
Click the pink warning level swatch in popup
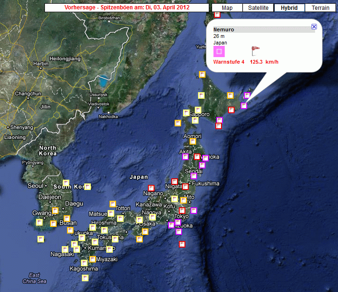point(219,51)
